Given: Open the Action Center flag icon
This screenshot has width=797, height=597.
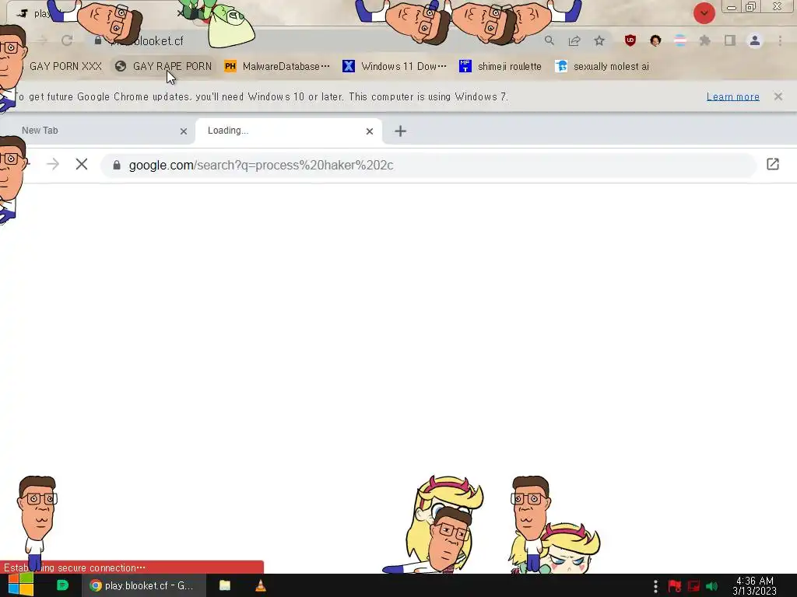Looking at the screenshot, I should coord(675,586).
